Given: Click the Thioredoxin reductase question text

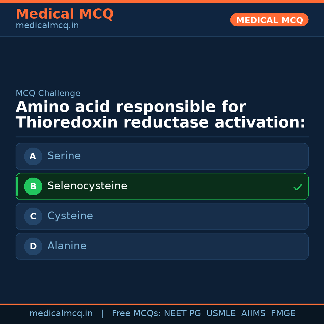Looking at the screenshot, I should coord(160,123).
